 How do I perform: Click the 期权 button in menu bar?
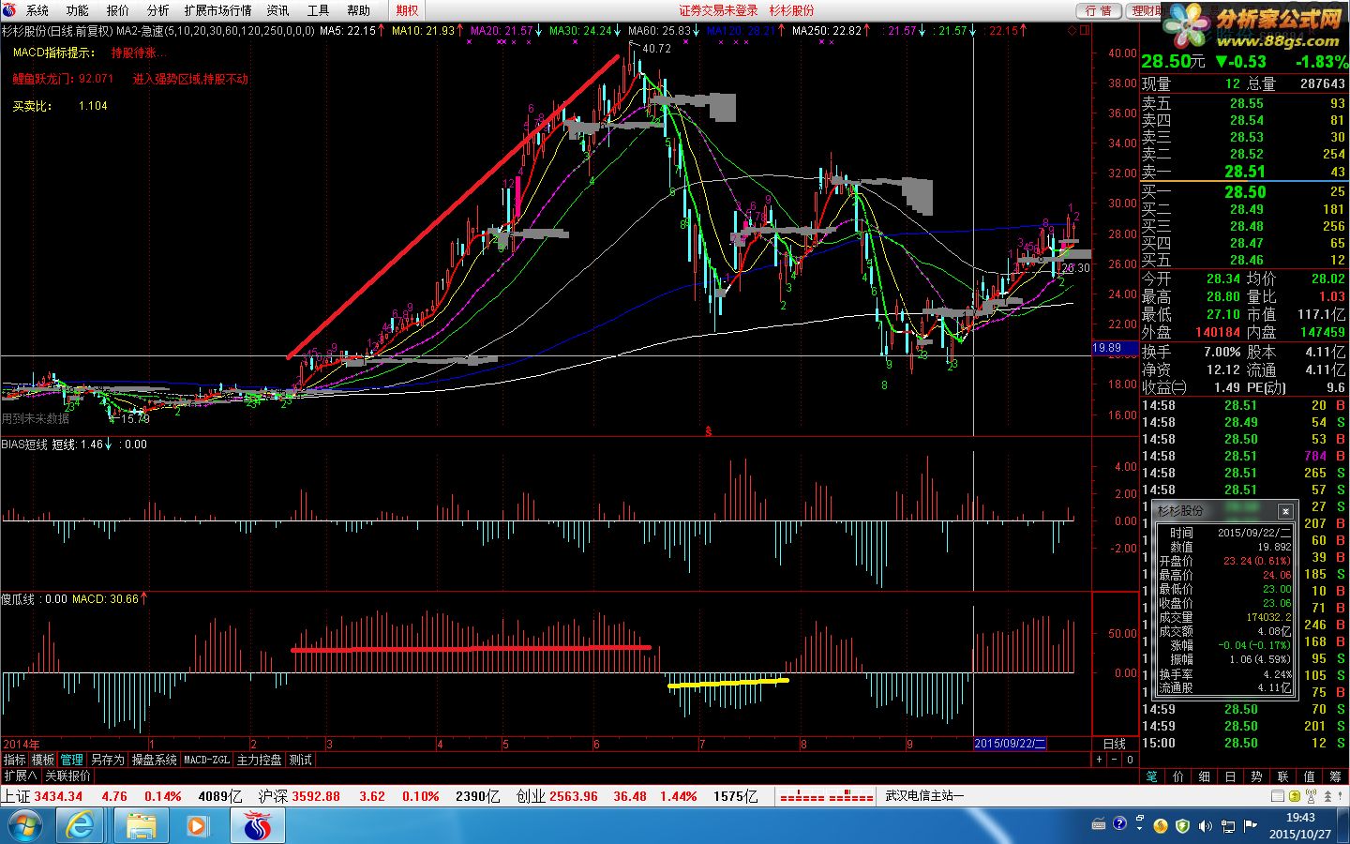point(408,10)
